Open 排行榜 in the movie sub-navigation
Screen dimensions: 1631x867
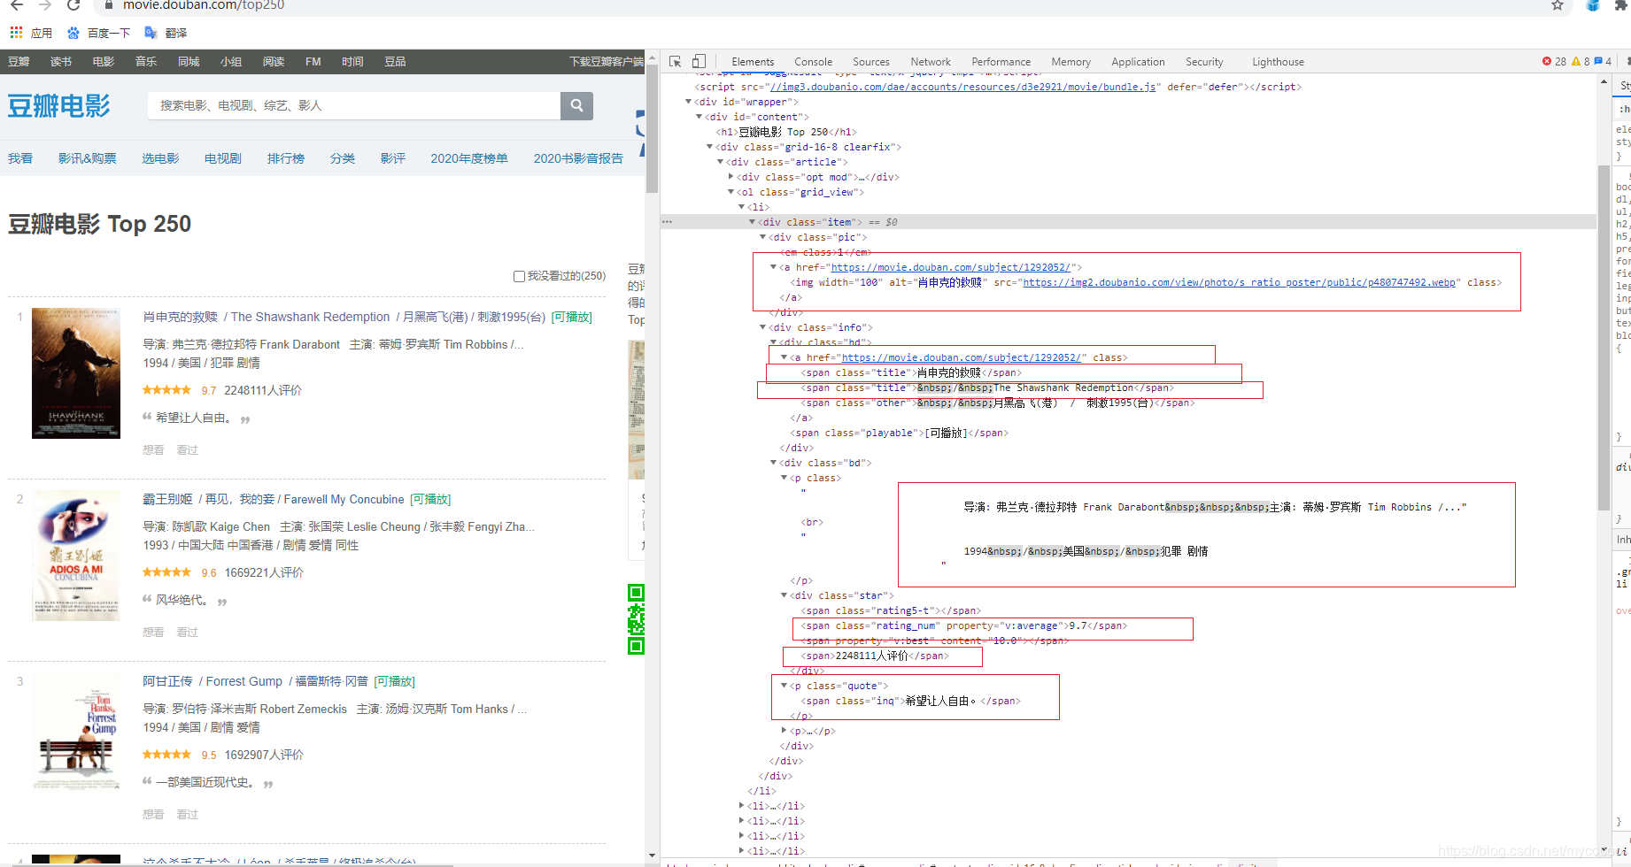click(x=286, y=158)
